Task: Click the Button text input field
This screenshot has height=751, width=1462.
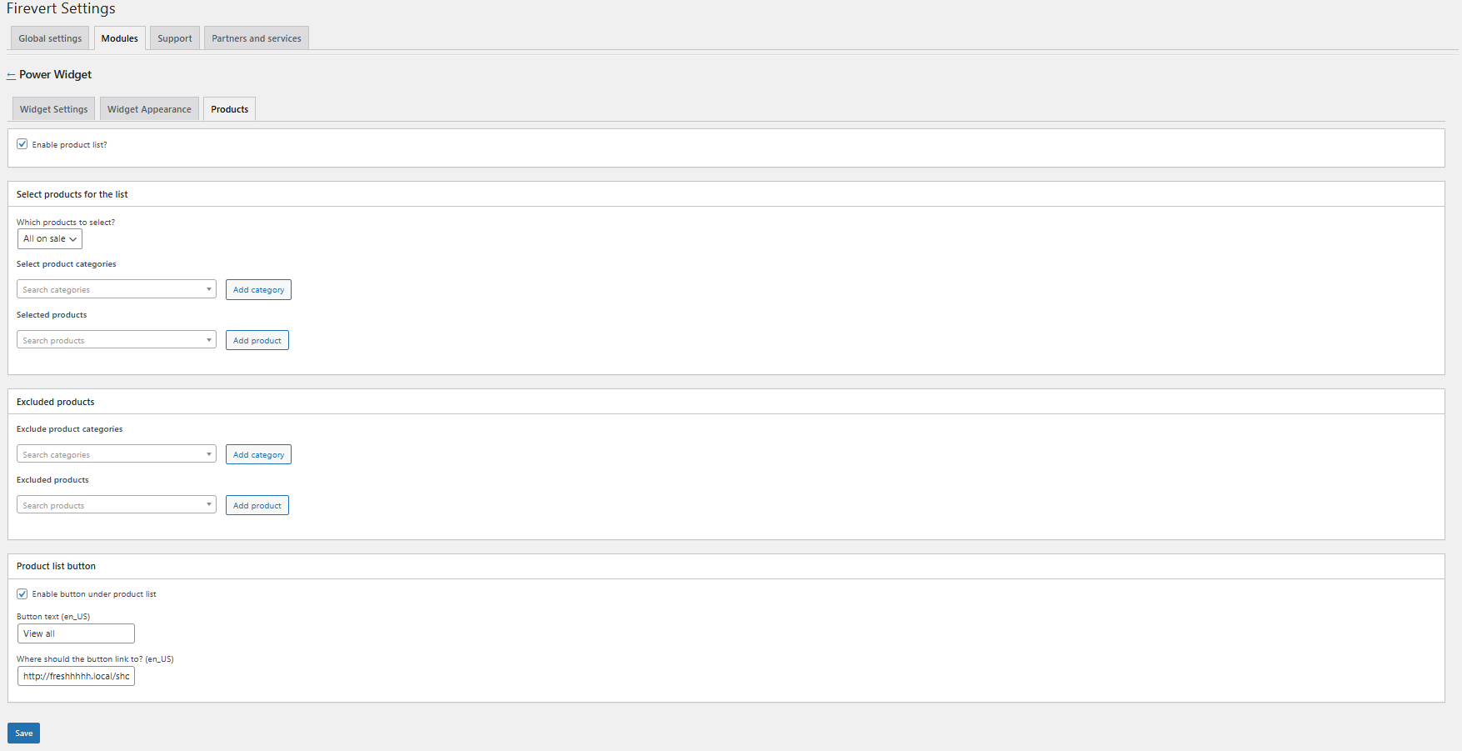Action: (x=76, y=634)
